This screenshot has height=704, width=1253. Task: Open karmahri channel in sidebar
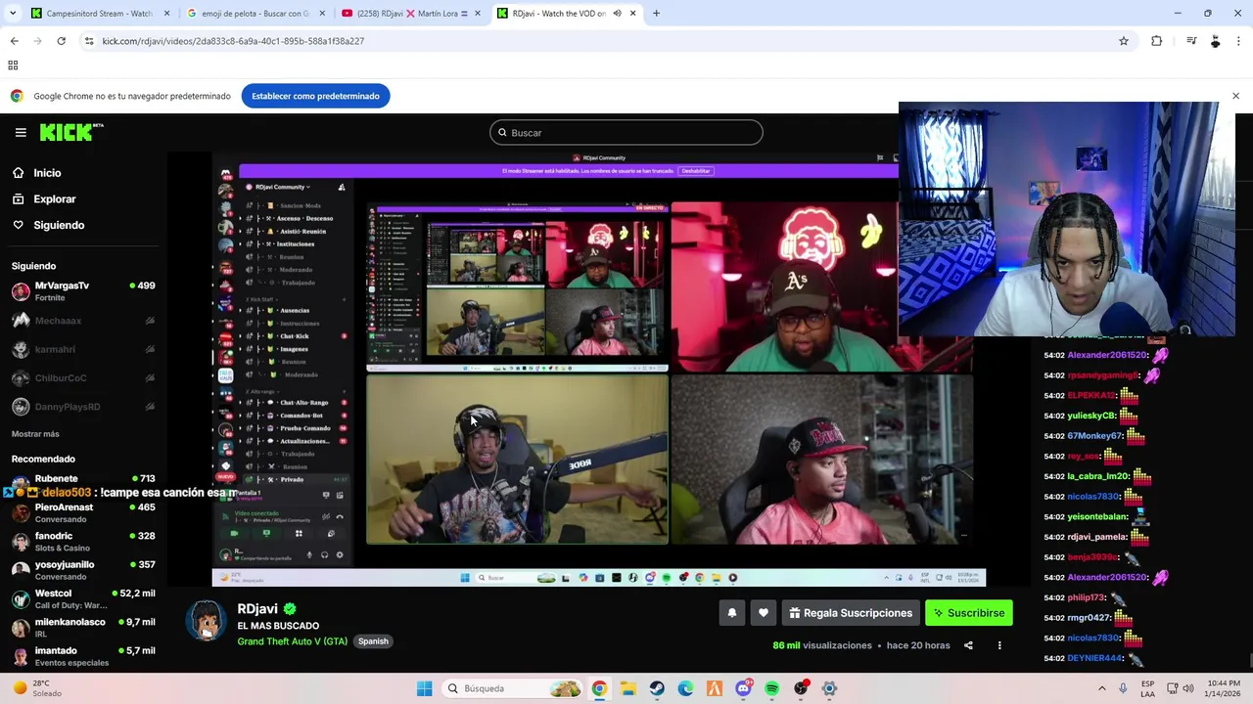pos(84,349)
